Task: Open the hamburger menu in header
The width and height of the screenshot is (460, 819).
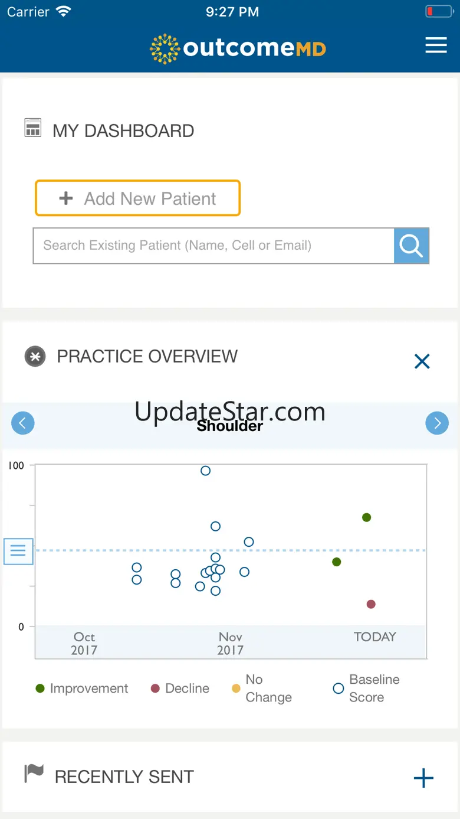Action: pos(436,45)
